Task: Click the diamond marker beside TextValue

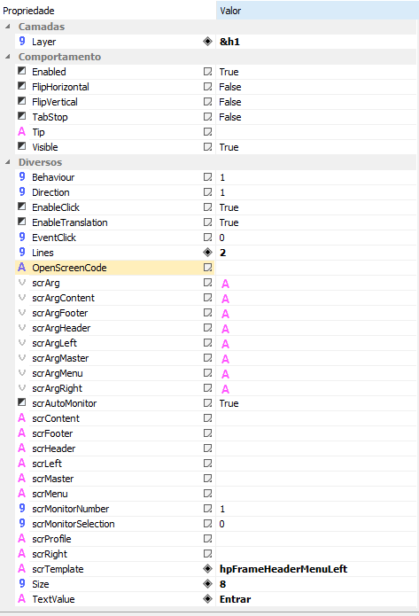Action: (x=207, y=598)
